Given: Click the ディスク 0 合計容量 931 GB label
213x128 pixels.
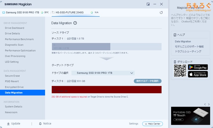Looking at the screenshot, I should [68, 81].
